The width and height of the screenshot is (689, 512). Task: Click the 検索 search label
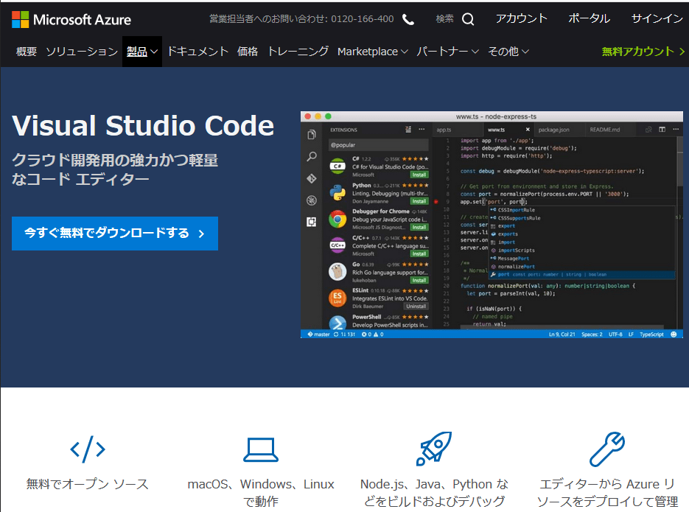click(444, 19)
